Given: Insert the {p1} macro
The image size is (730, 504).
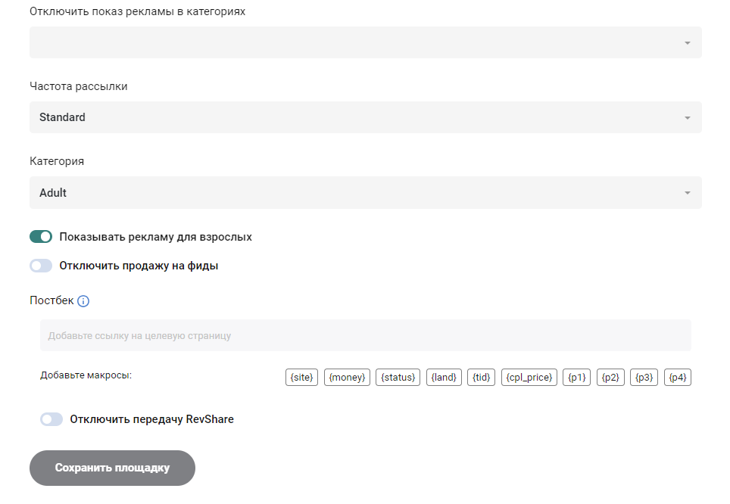Looking at the screenshot, I should tap(576, 377).
